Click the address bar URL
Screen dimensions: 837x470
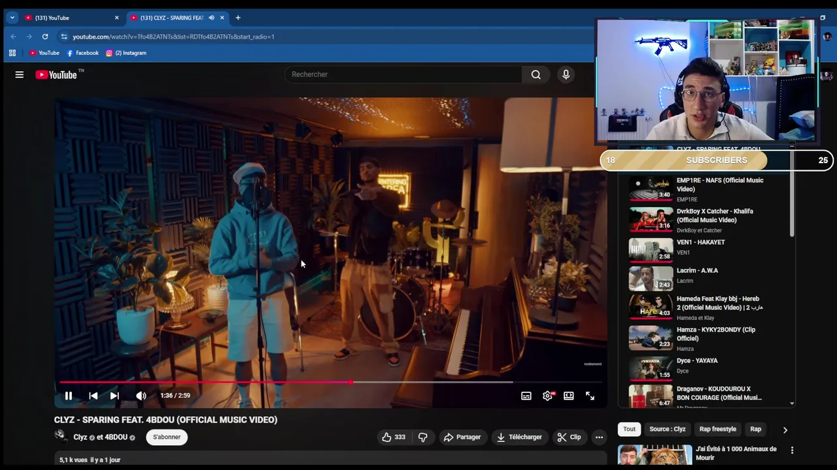(173, 37)
